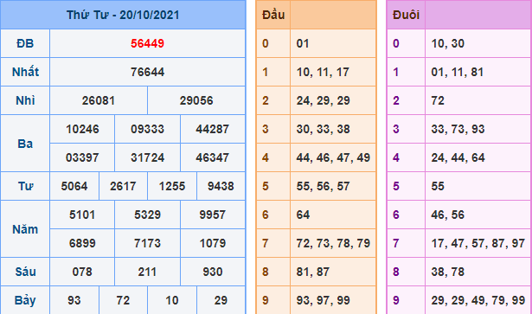This screenshot has width=532, height=314.
Task: Select the Năm number 9957
Action: 213,215
